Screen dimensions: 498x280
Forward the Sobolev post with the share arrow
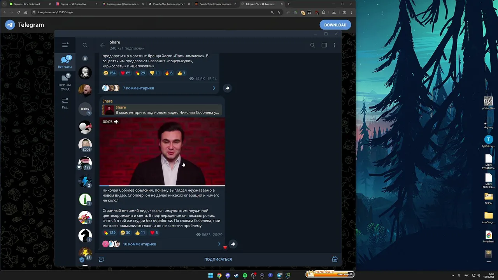coord(233,244)
